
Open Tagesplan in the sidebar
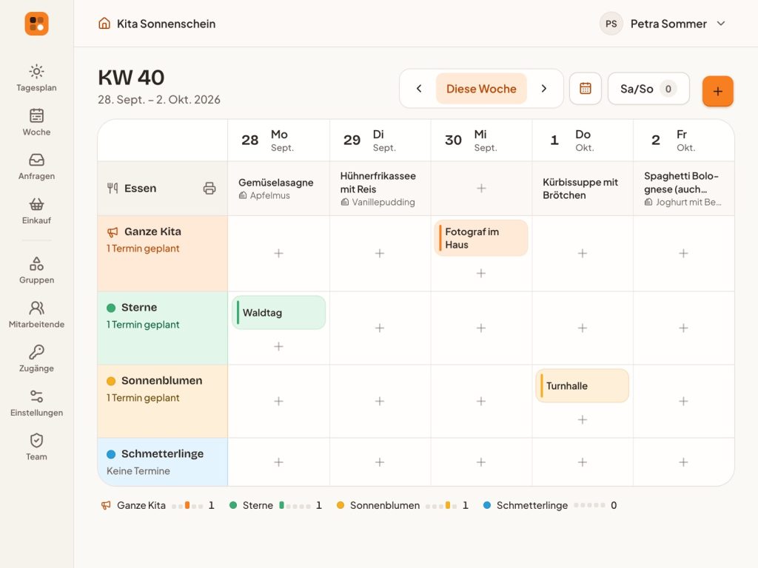point(36,78)
